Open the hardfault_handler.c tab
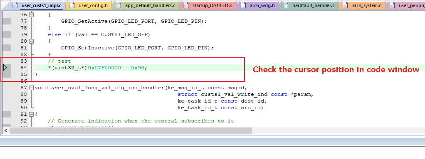Viewport: 425px width, 159px height. (x=309, y=5)
